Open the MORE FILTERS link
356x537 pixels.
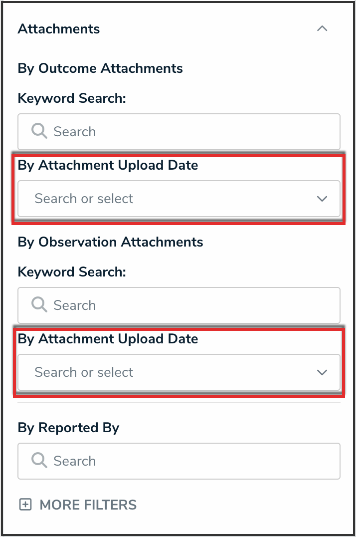click(x=88, y=505)
